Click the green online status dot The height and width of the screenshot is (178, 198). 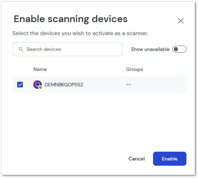pyautogui.click(x=40, y=87)
